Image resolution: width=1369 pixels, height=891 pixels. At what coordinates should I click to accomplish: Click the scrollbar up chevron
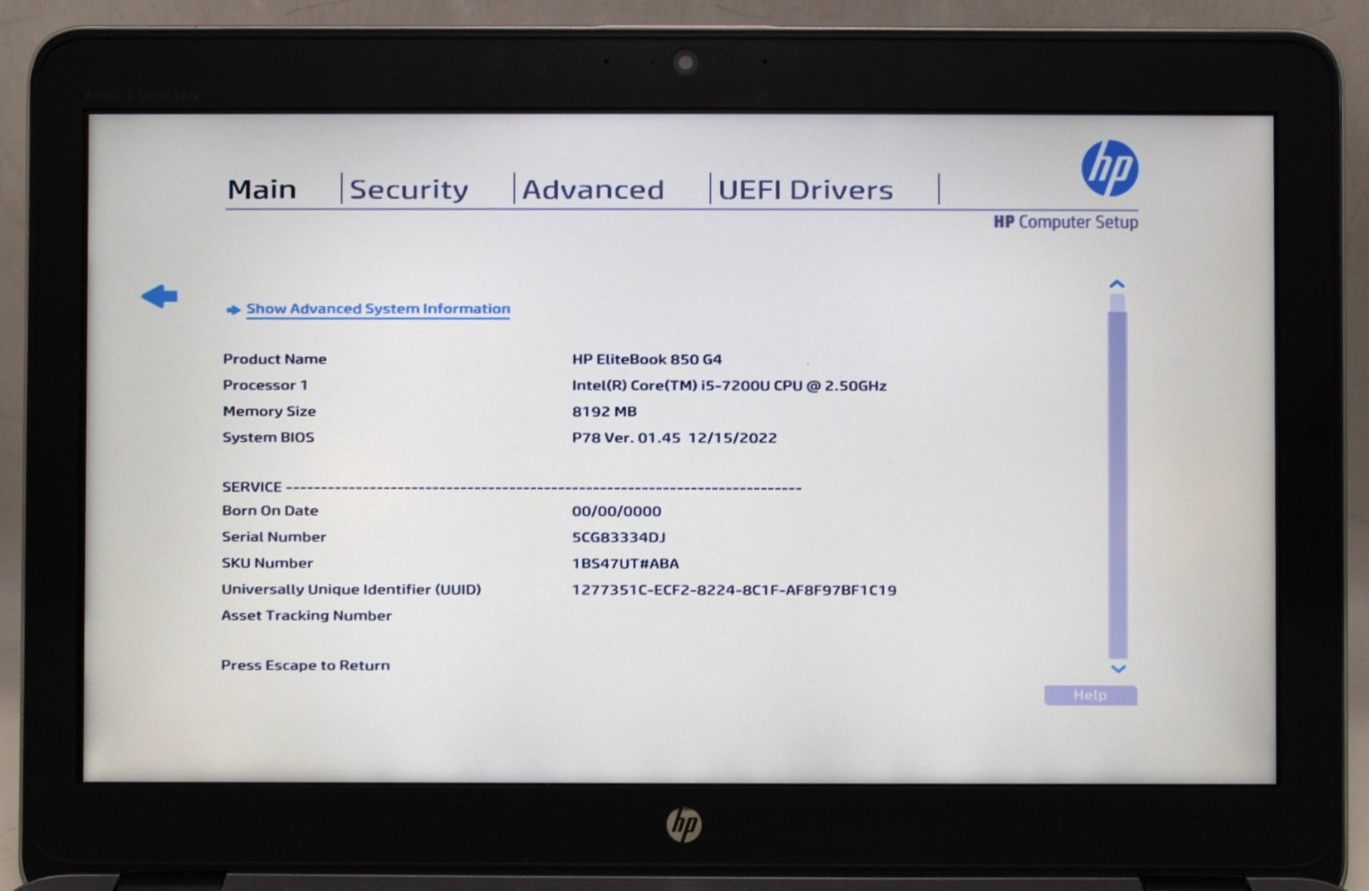click(1117, 284)
